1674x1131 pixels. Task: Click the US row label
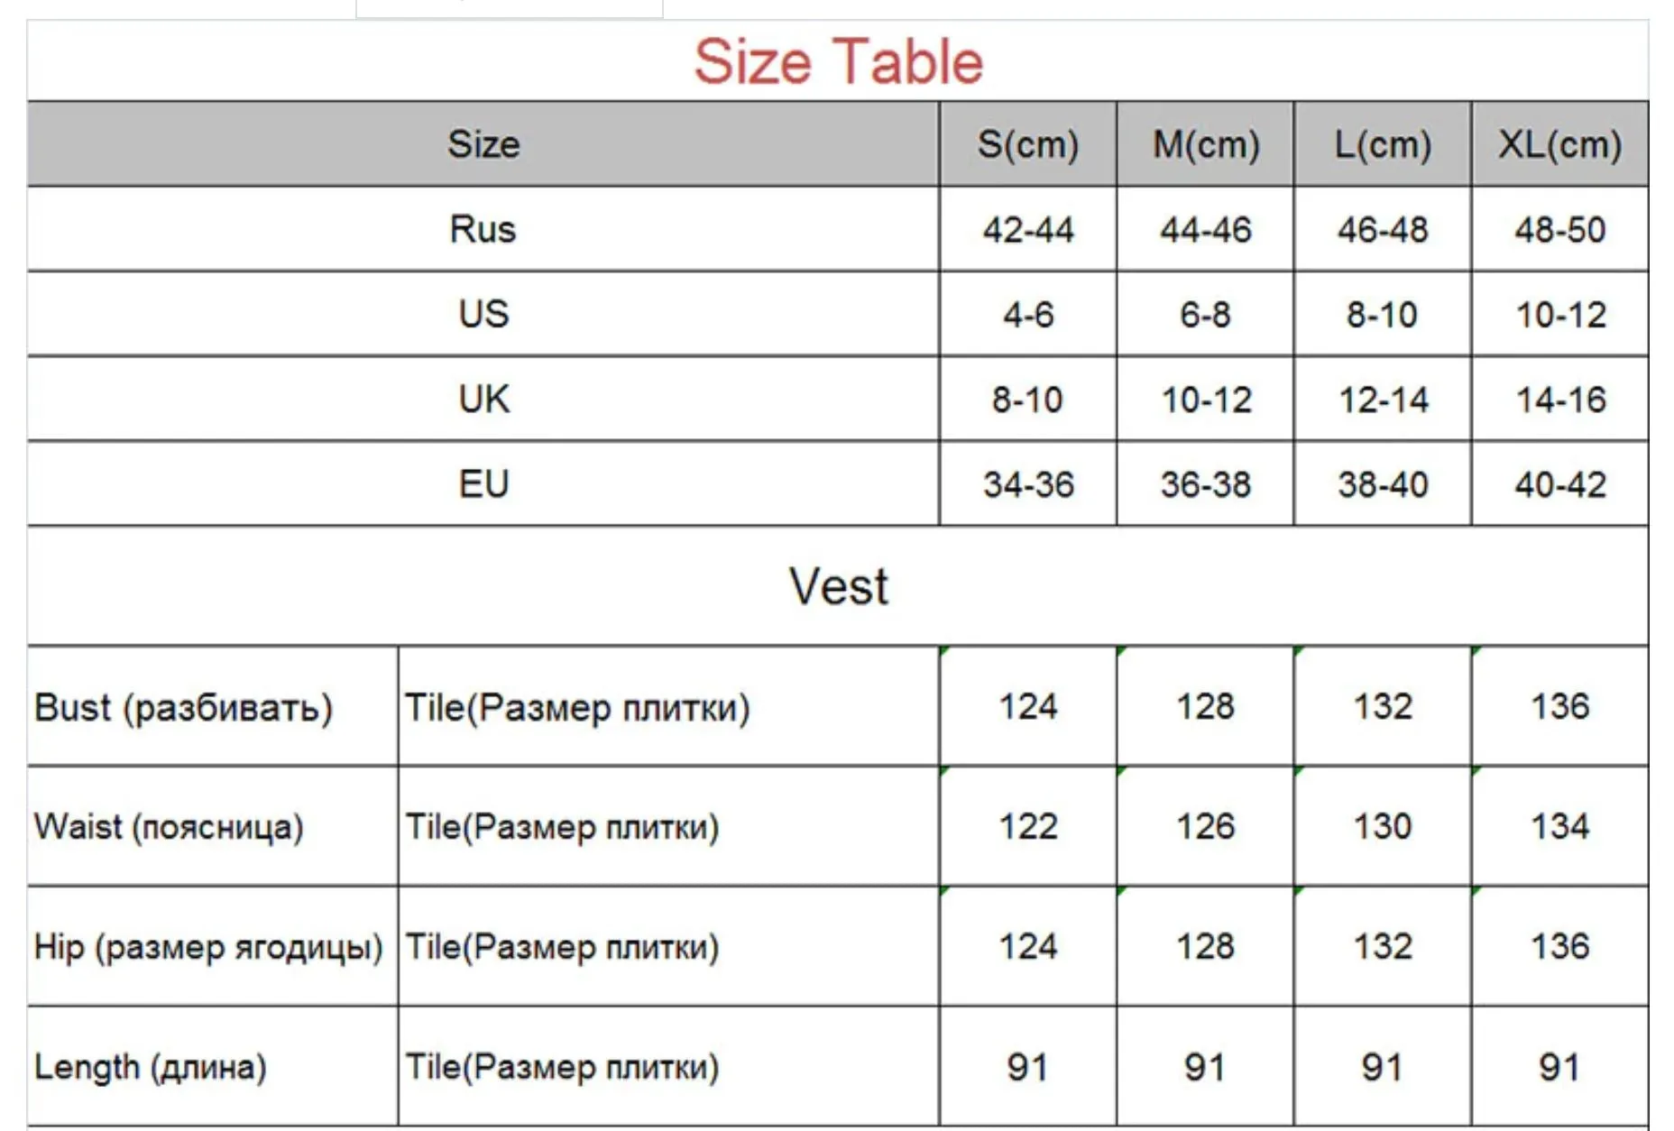point(483,314)
